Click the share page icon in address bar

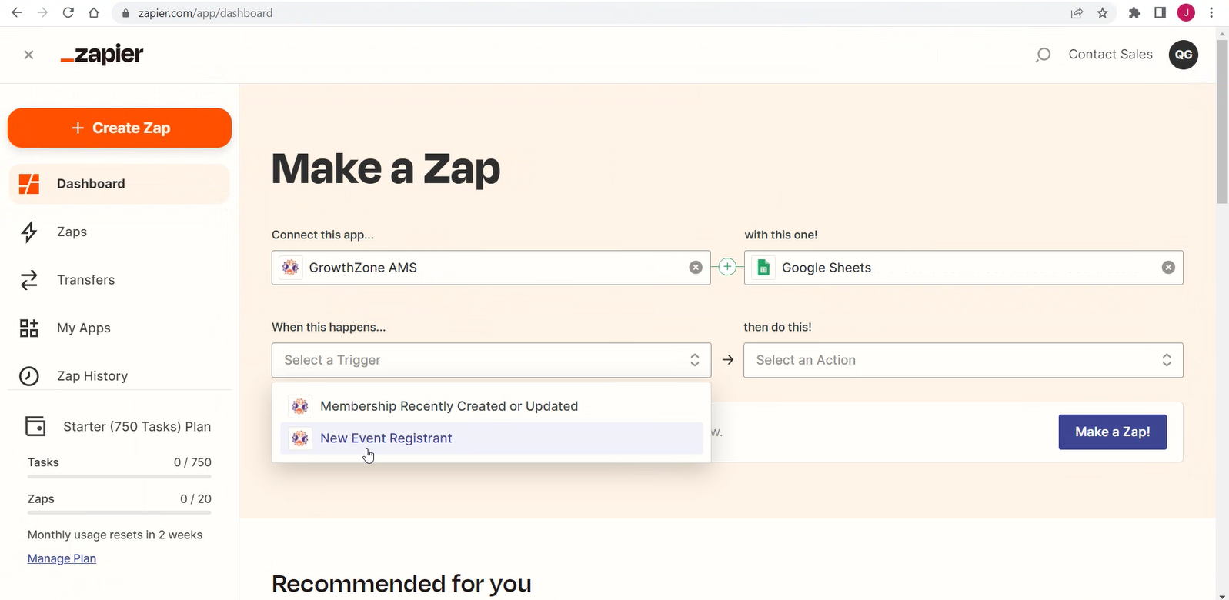[1077, 13]
